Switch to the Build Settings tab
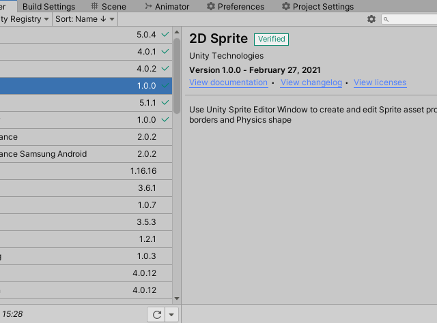This screenshot has width=437, height=323. pos(48,6)
